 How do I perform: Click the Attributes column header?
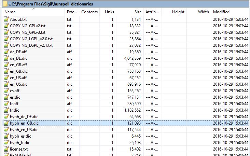152,12
